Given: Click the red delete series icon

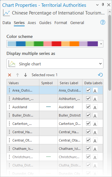Looking at the screenshot, I should [x=10, y=75].
